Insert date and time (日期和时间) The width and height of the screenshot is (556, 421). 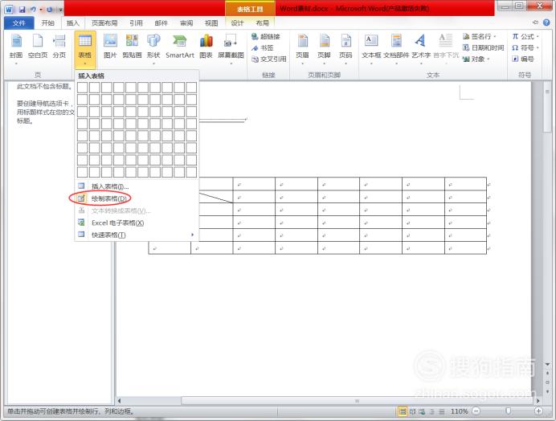tap(484, 48)
